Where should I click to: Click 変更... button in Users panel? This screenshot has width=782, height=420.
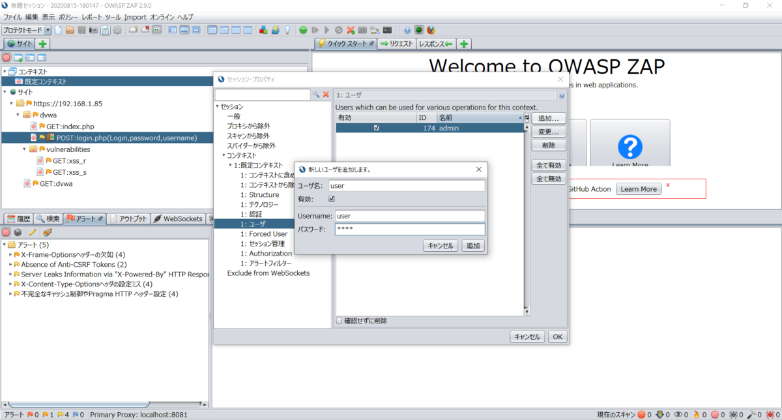549,132
